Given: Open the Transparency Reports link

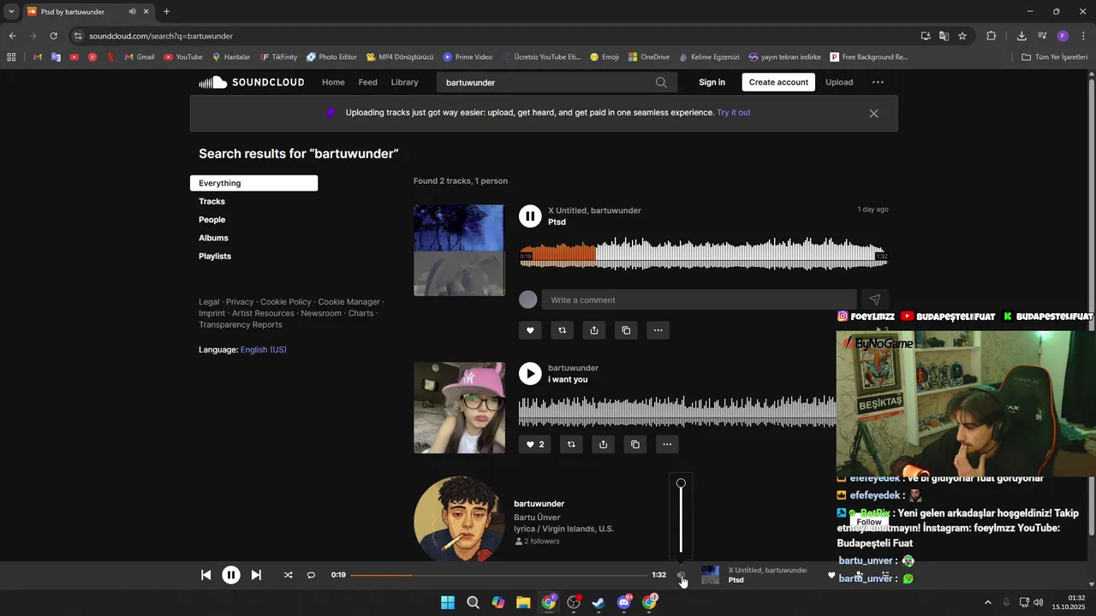Looking at the screenshot, I should point(241,325).
